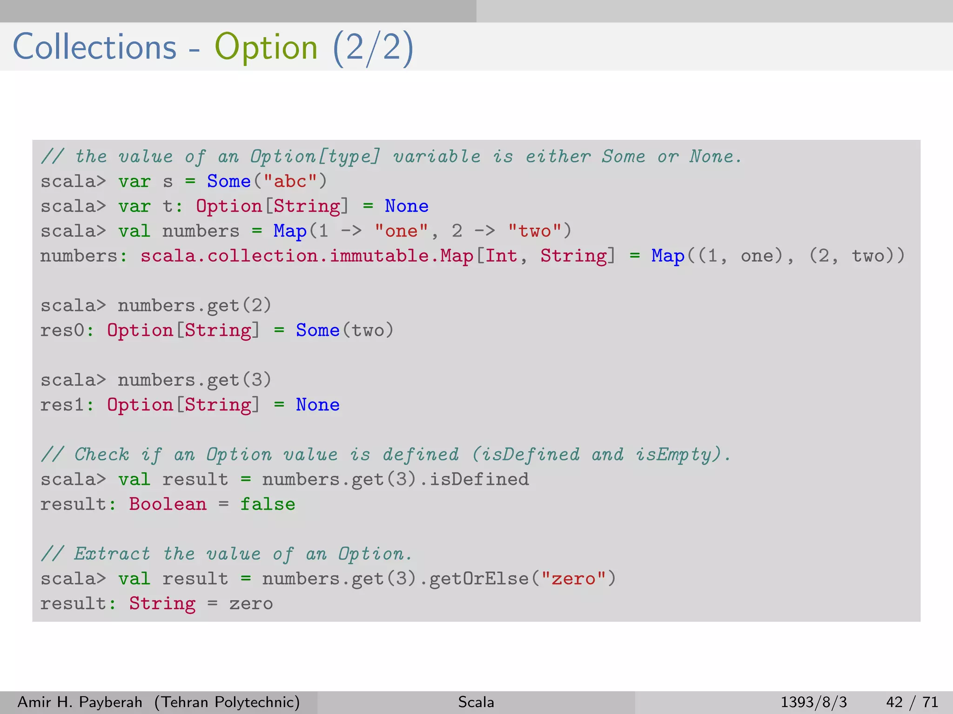Click the 'numbers.get(3).isDefined' line
The height and width of the screenshot is (714, 953).
(x=285, y=480)
